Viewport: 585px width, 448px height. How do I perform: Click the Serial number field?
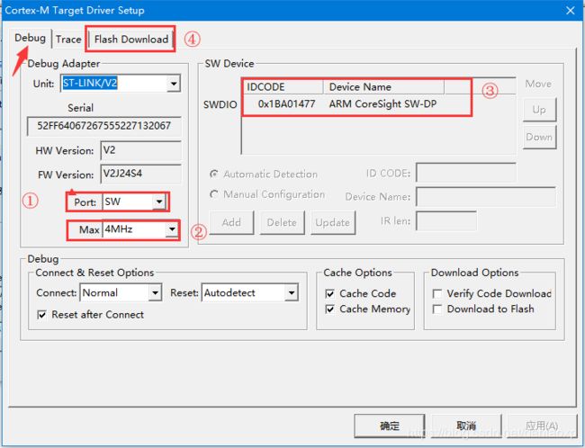click(104, 126)
